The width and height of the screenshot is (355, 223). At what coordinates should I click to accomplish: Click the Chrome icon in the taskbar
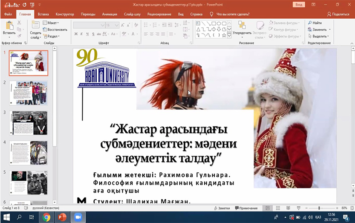click(46, 217)
